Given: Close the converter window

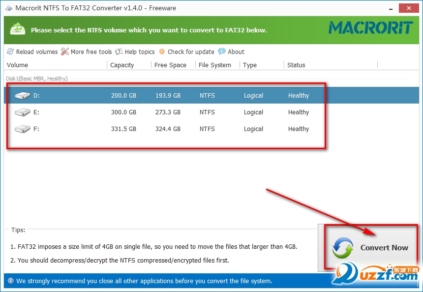Looking at the screenshot, I should [x=409, y=8].
